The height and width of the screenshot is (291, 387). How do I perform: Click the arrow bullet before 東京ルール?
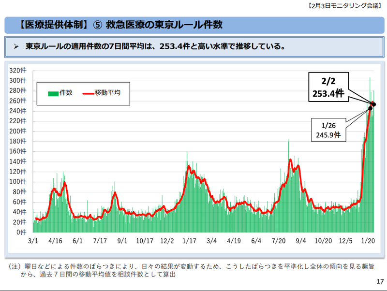[16, 46]
